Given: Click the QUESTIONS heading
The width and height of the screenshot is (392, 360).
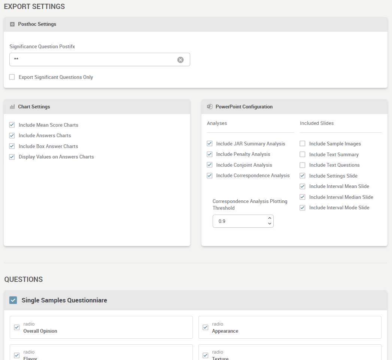Looking at the screenshot, I should pos(24,279).
